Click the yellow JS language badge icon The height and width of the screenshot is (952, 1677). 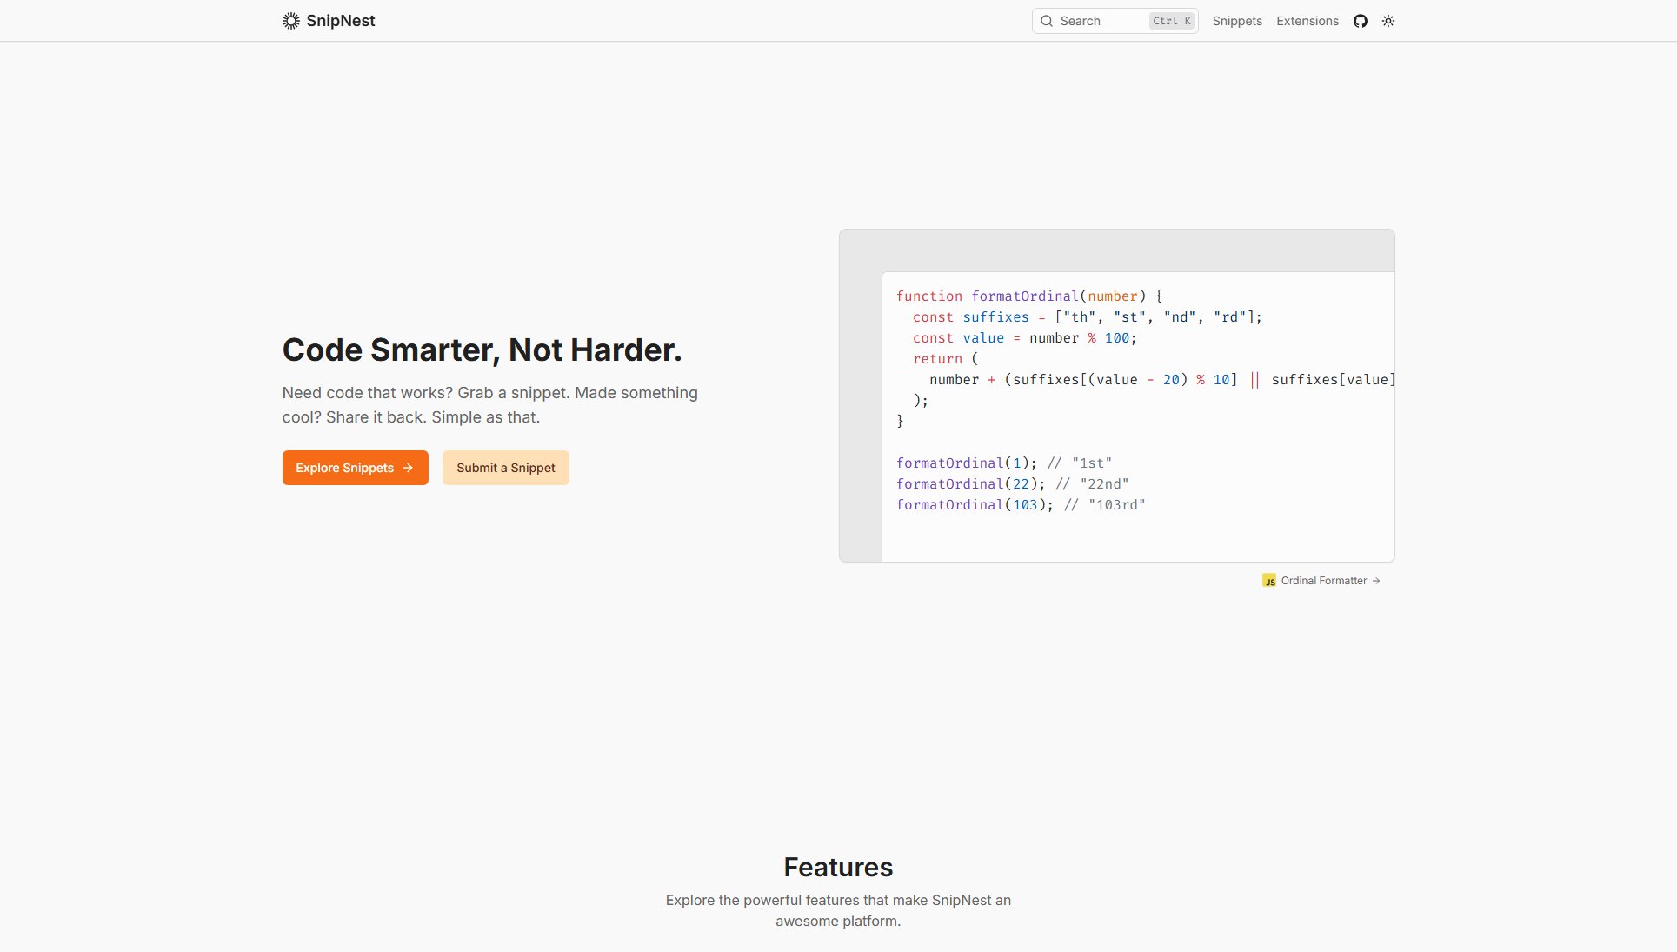[x=1269, y=581]
